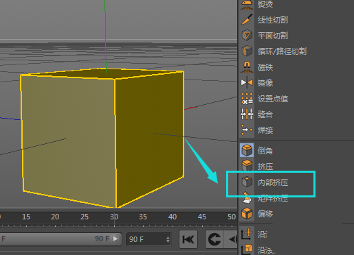Pick the 偏移 offset tool

coord(257,214)
